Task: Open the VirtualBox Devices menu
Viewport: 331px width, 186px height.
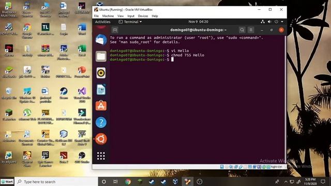Action: point(143,16)
